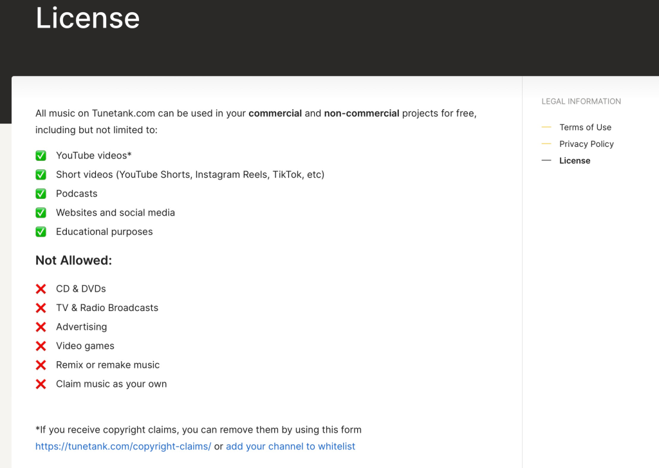659x468 pixels.
Task: Click green checkmark beside Short videos
Action: (41, 174)
